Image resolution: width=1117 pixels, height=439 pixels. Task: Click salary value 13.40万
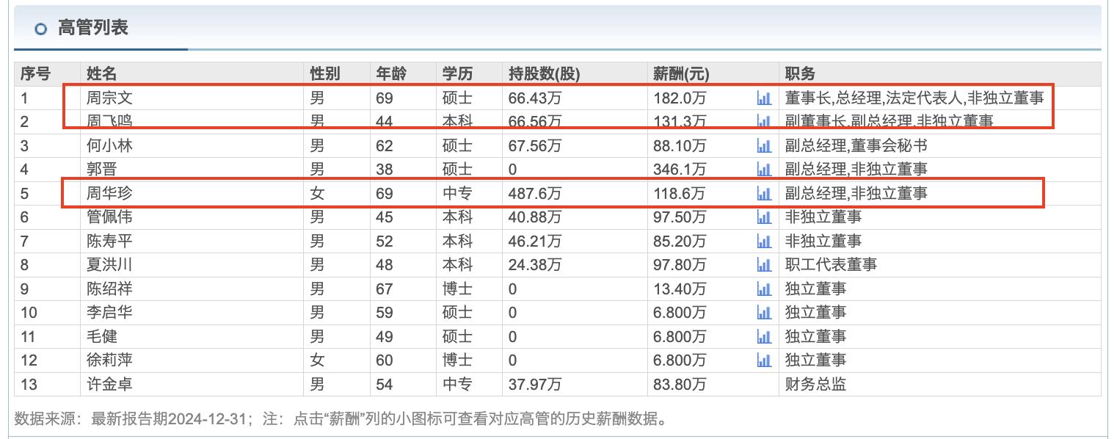680,289
